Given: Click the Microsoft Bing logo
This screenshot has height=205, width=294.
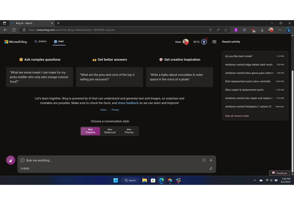Looking at the screenshot, I should pyautogui.click(x=16, y=42).
